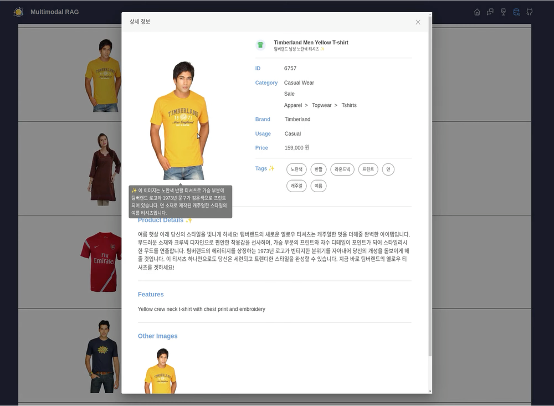Open the maroon kurta product in background list
The image size is (554, 406).
[x=104, y=169]
